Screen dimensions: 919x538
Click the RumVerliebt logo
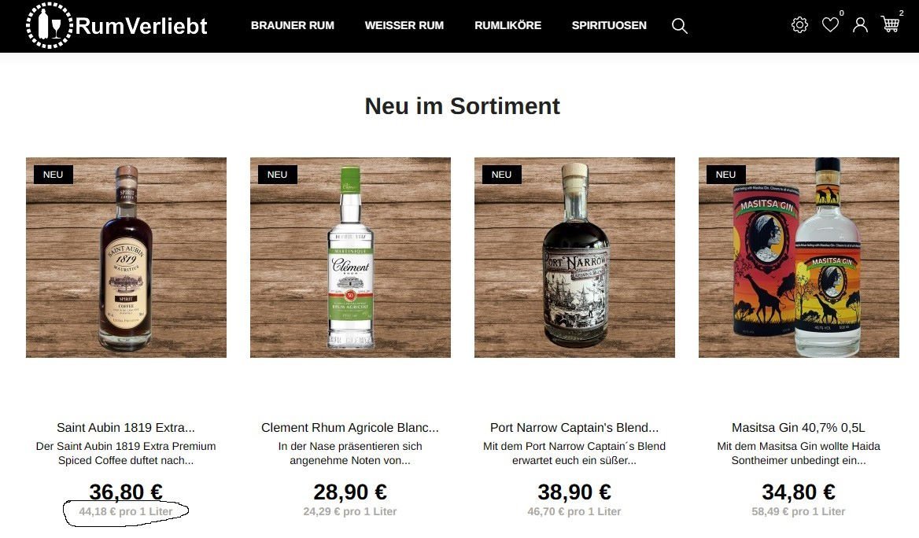[116, 25]
